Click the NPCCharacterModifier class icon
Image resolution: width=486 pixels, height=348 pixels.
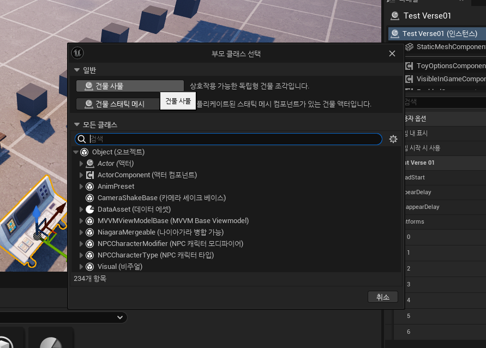[90, 244]
